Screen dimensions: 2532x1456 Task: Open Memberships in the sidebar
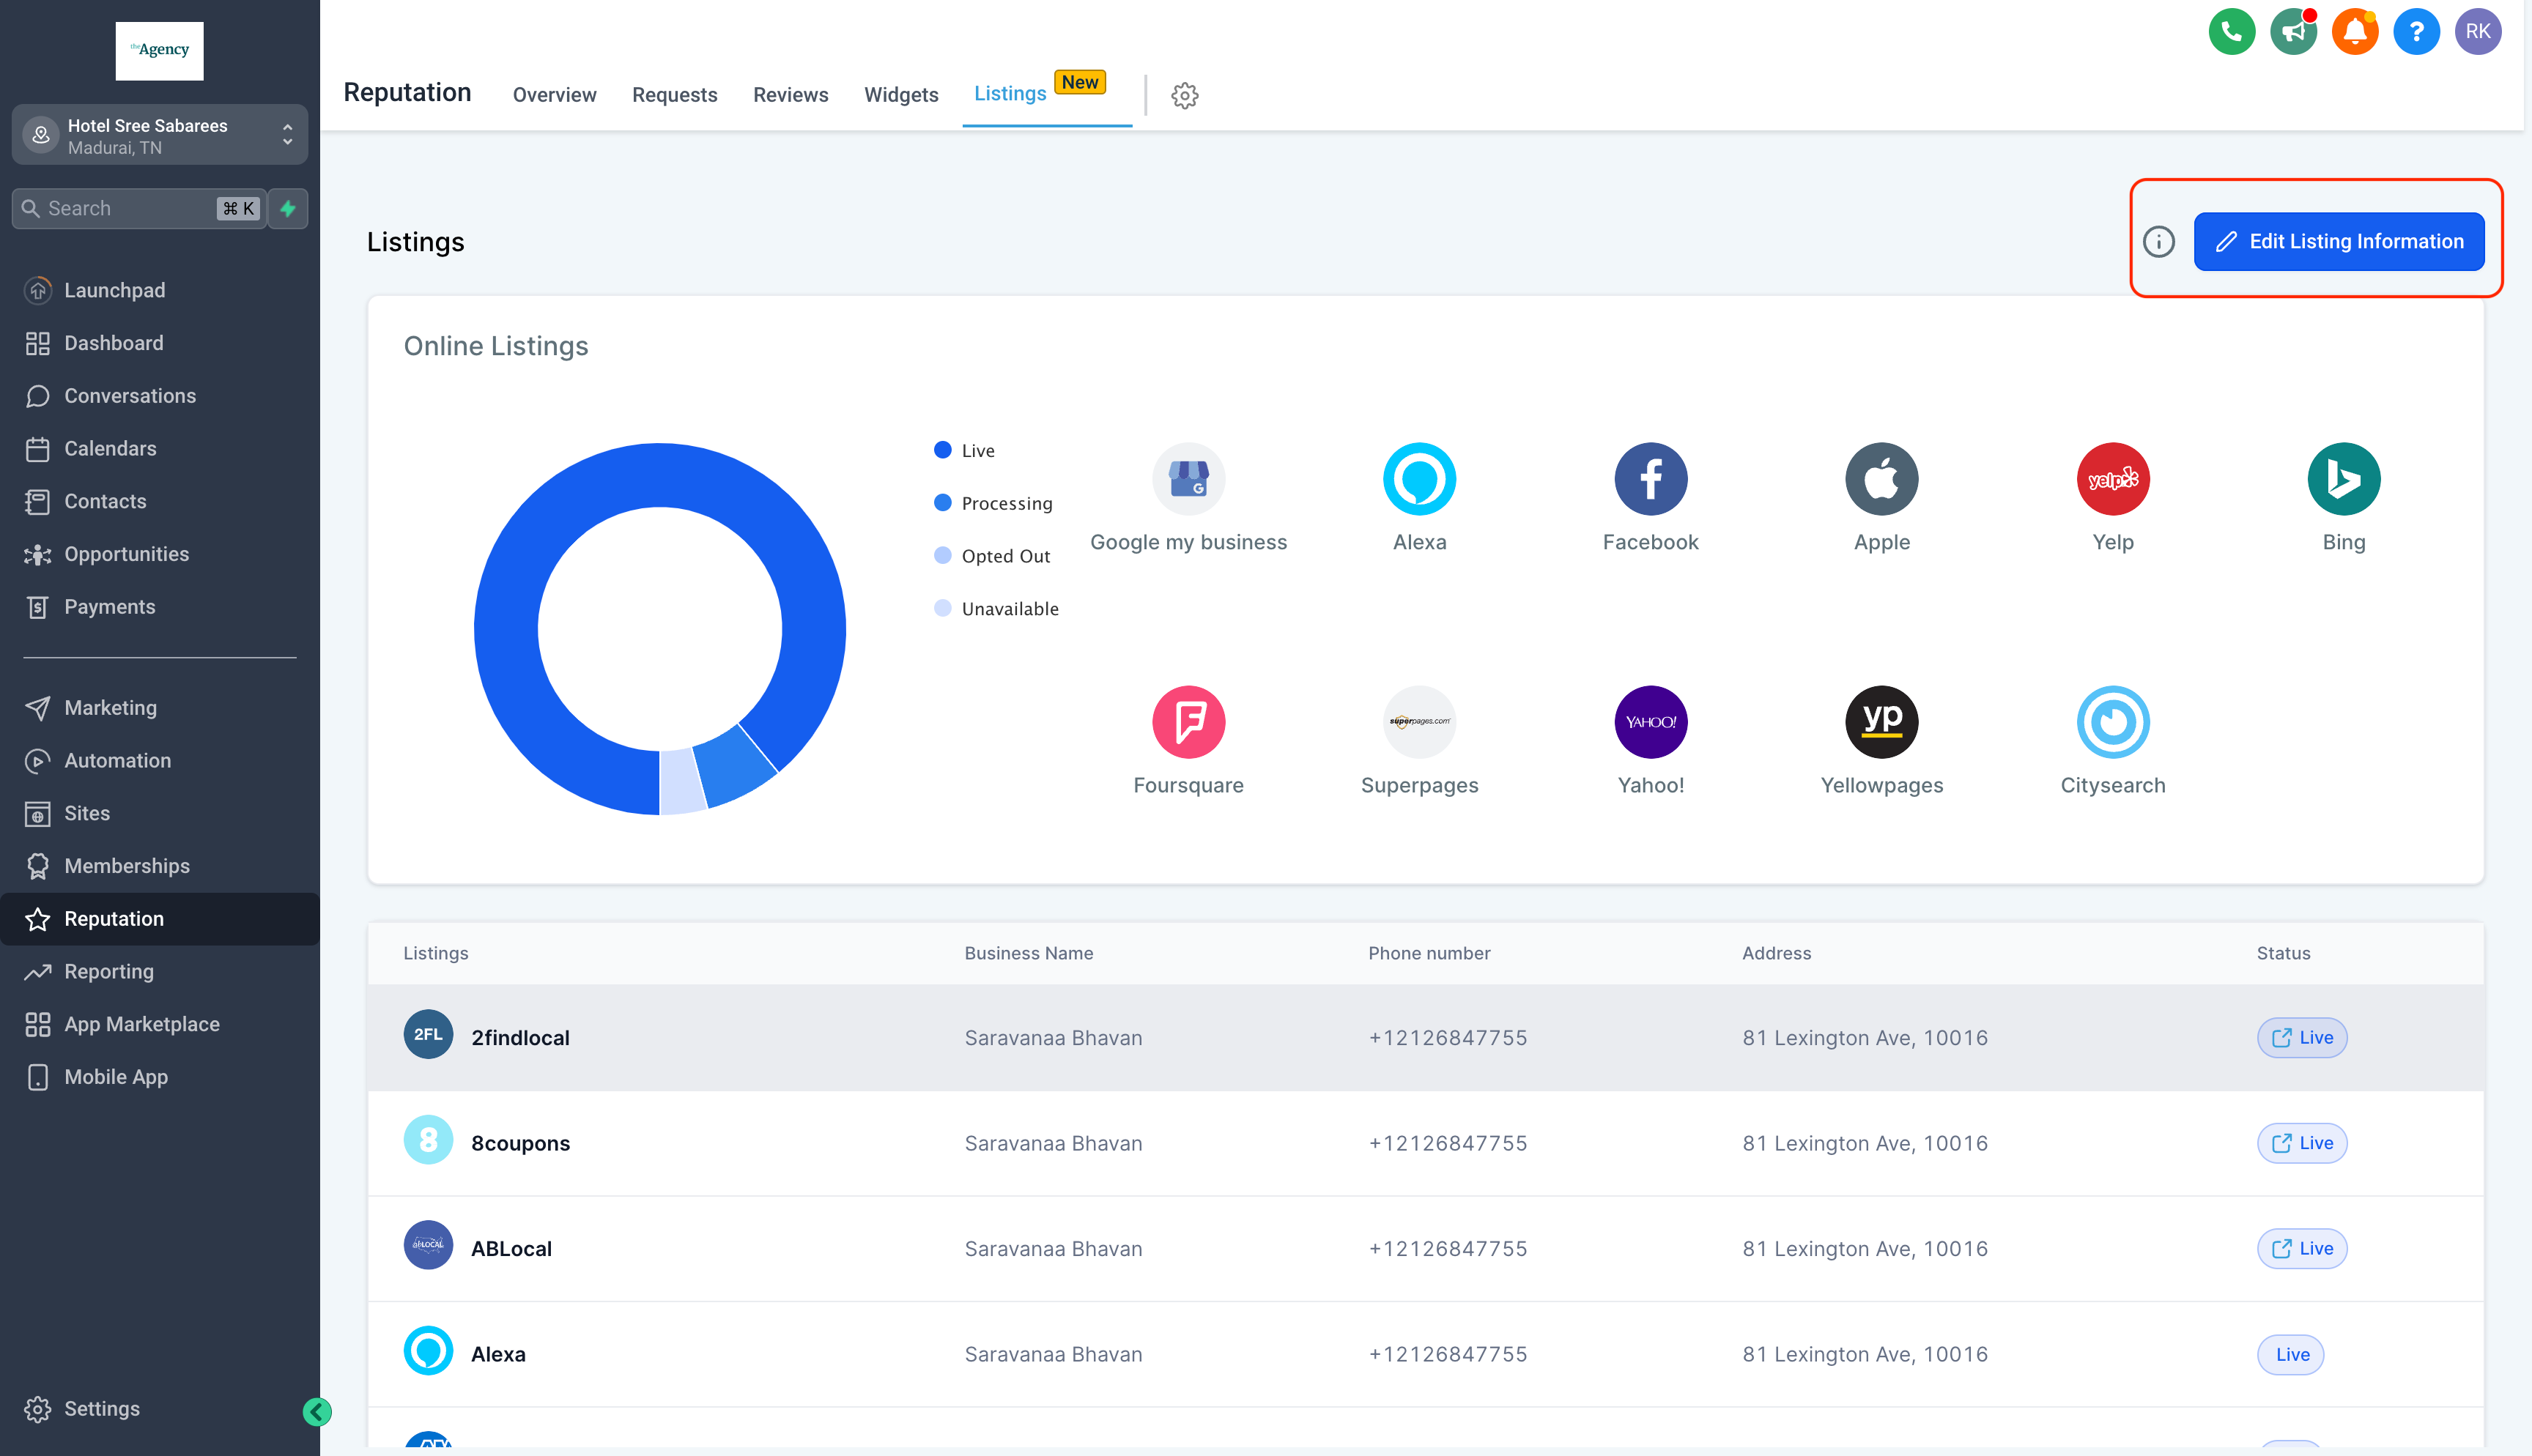(160, 866)
